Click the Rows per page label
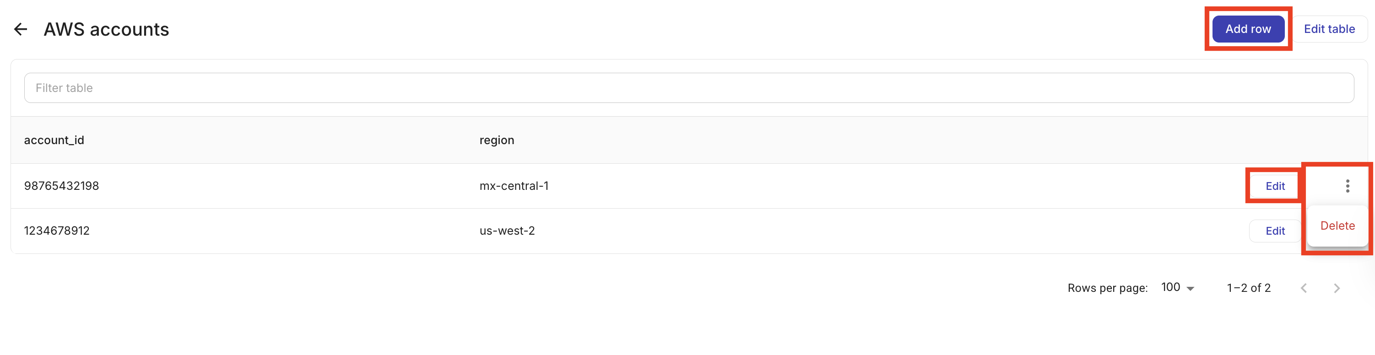 point(1108,288)
